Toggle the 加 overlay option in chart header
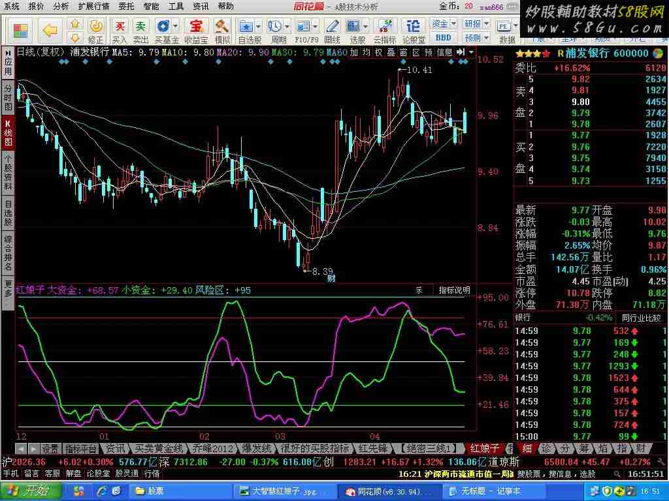This screenshot has width=669, height=501. (353, 52)
